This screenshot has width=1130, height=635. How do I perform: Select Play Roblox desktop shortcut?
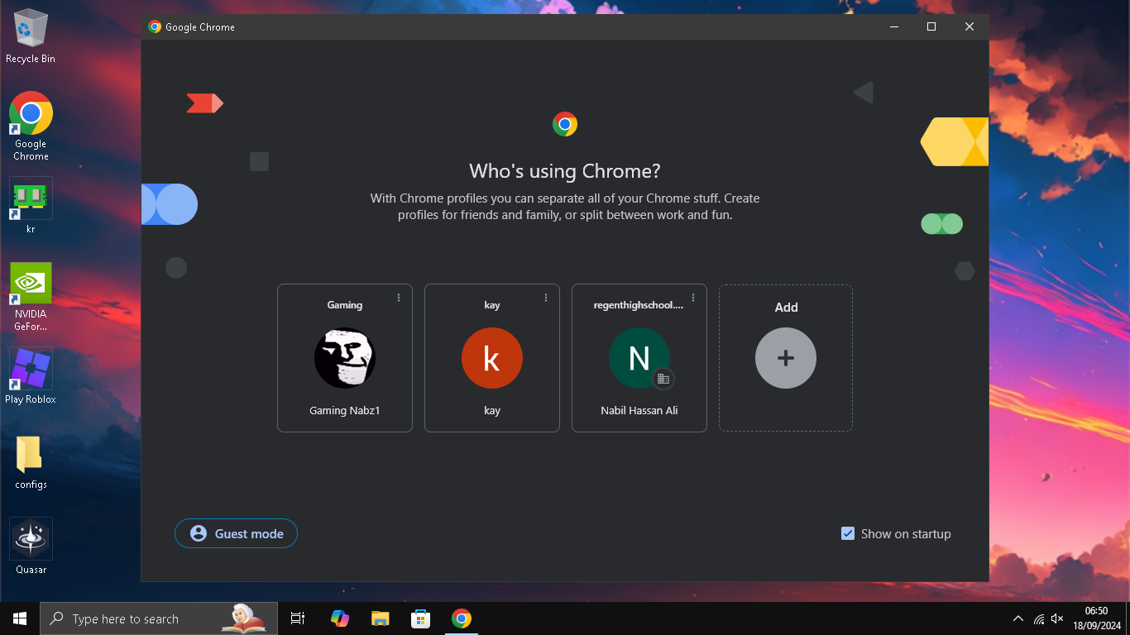click(x=31, y=376)
